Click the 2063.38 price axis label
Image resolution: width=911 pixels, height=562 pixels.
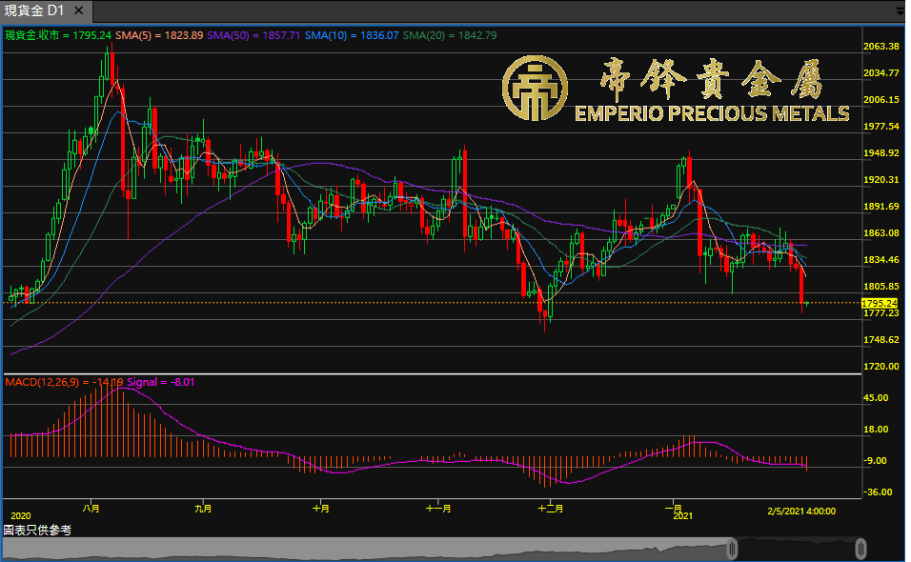881,47
